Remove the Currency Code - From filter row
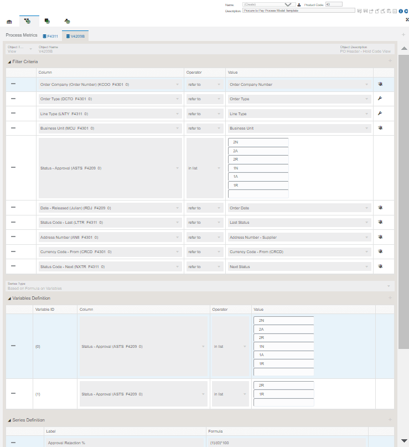Viewport: 409px width, 447px height. (x=13, y=251)
